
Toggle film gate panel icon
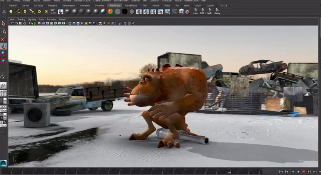point(43,23)
